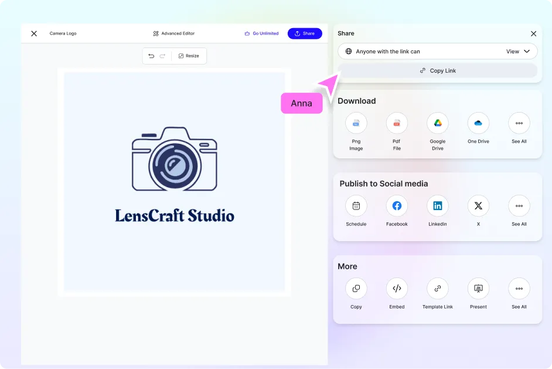The height and width of the screenshot is (369, 552).
Task: See All download options
Action: coord(519,123)
